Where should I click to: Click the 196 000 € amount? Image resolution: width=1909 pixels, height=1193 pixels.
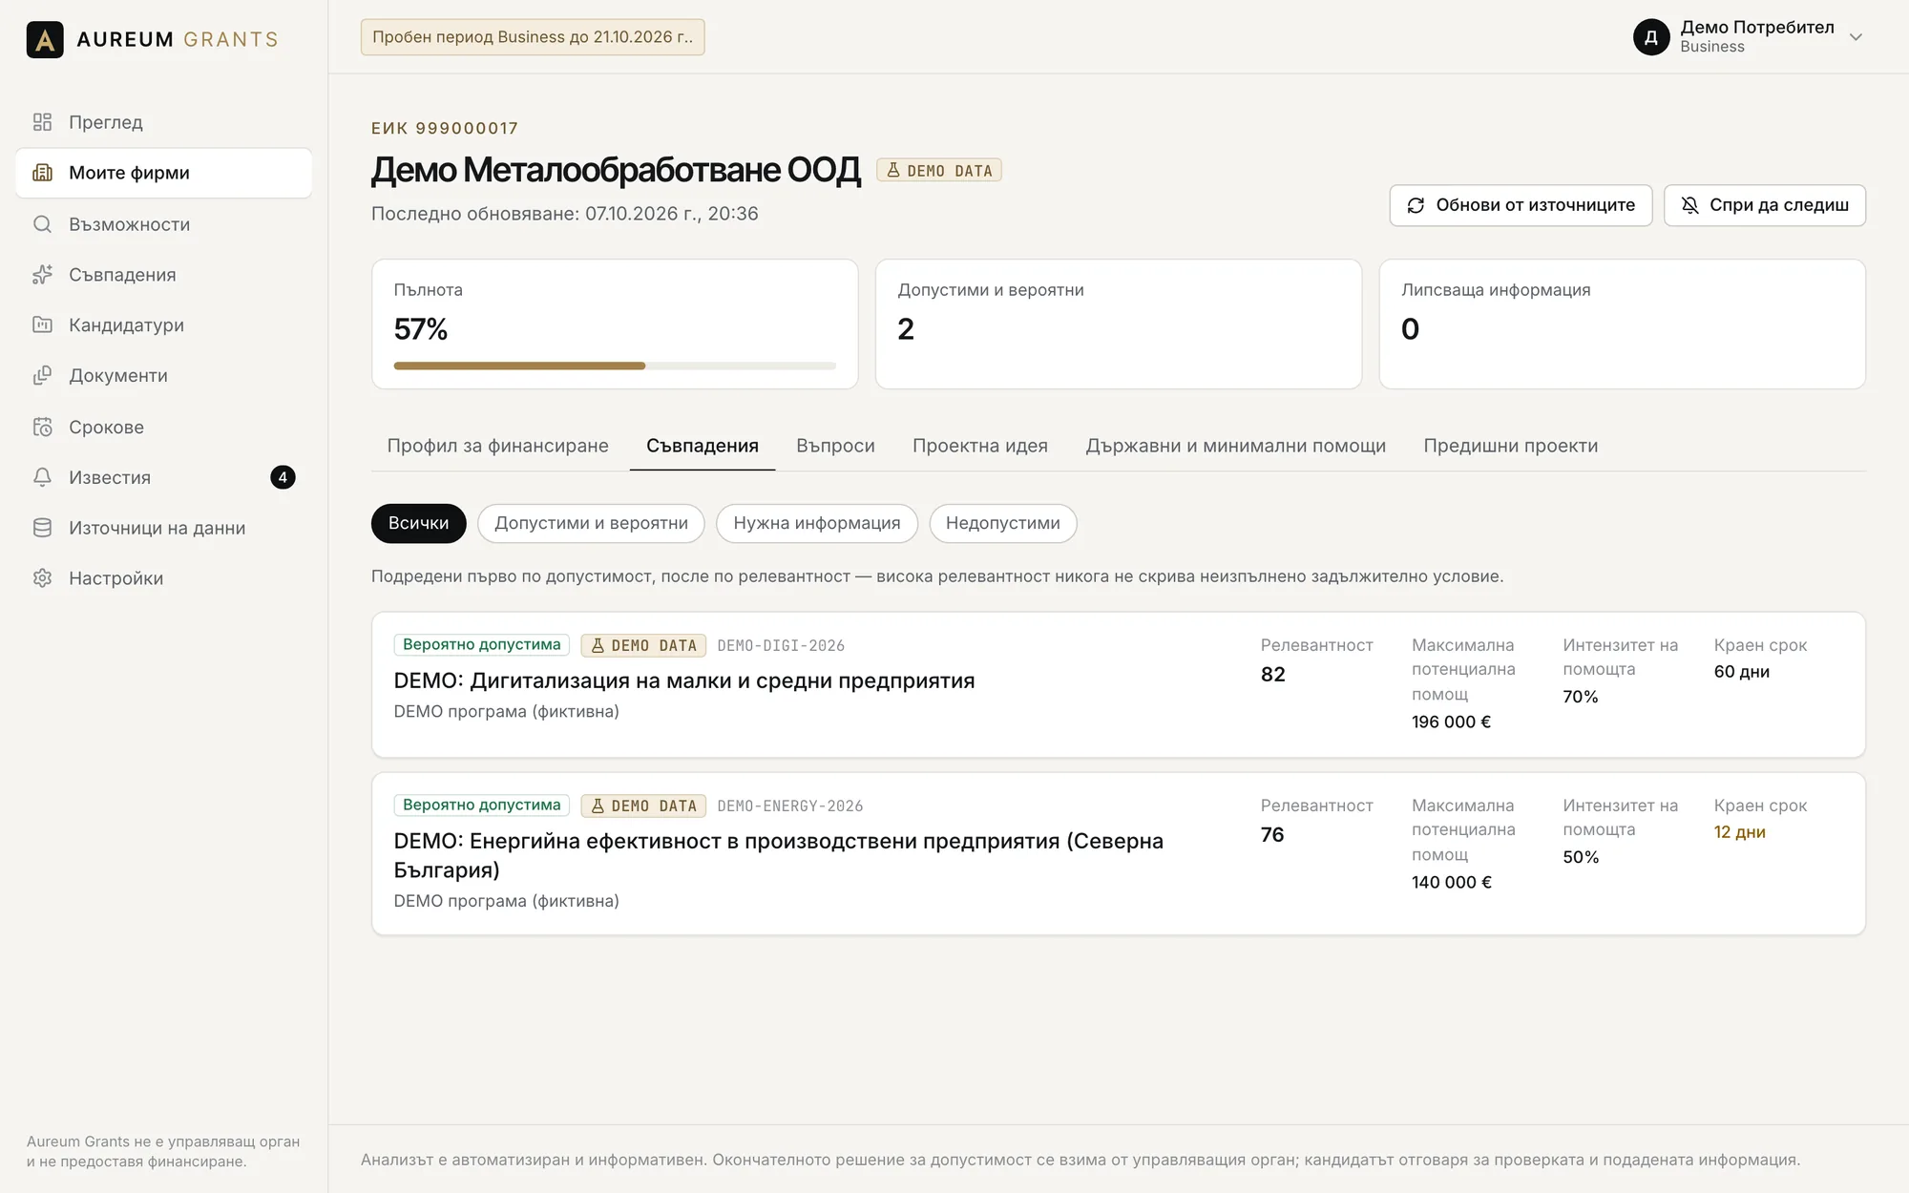pyautogui.click(x=1451, y=722)
